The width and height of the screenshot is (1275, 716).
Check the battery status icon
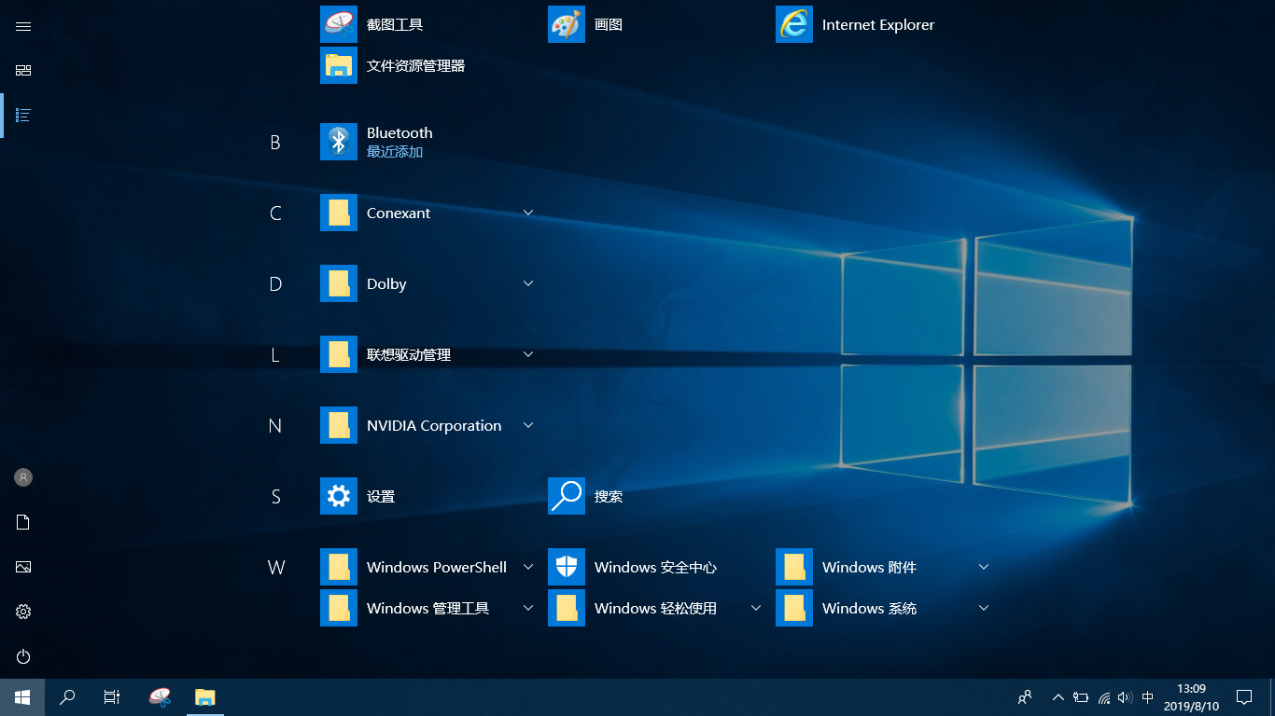pyautogui.click(x=1081, y=697)
